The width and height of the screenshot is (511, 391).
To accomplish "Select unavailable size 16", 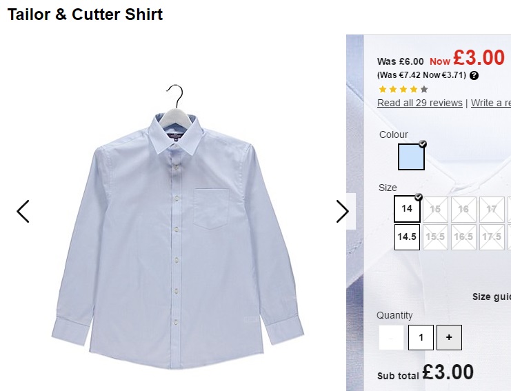I will [x=463, y=209].
